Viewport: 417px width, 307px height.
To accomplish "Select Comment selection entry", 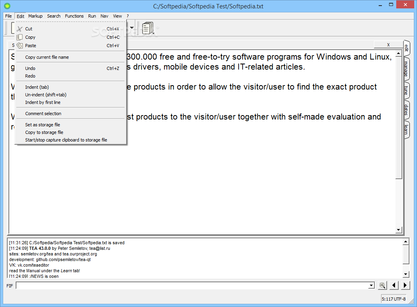I will coord(71,114).
